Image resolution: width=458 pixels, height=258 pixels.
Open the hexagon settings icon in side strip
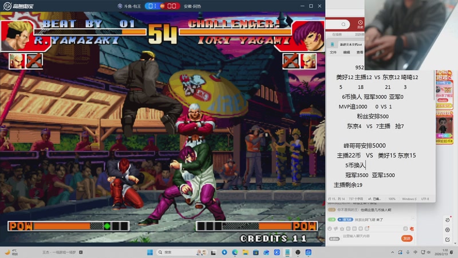pos(448,230)
